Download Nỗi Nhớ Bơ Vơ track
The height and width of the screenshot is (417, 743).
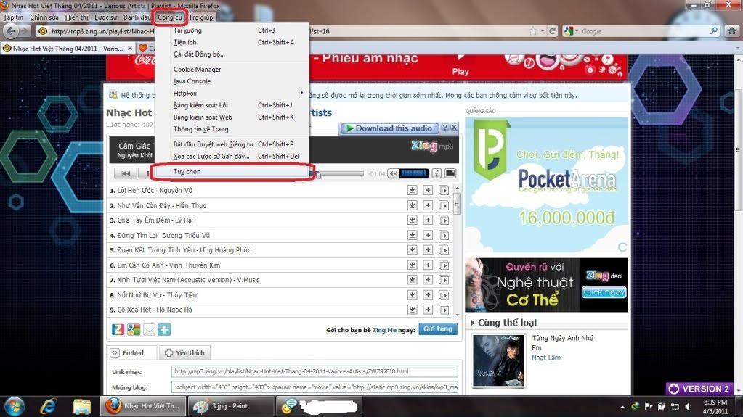(413, 295)
